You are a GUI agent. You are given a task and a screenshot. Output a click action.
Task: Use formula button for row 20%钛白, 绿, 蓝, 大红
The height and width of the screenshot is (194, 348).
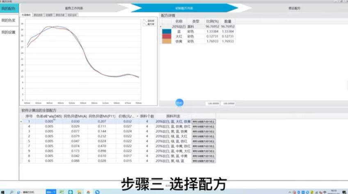point(203,136)
